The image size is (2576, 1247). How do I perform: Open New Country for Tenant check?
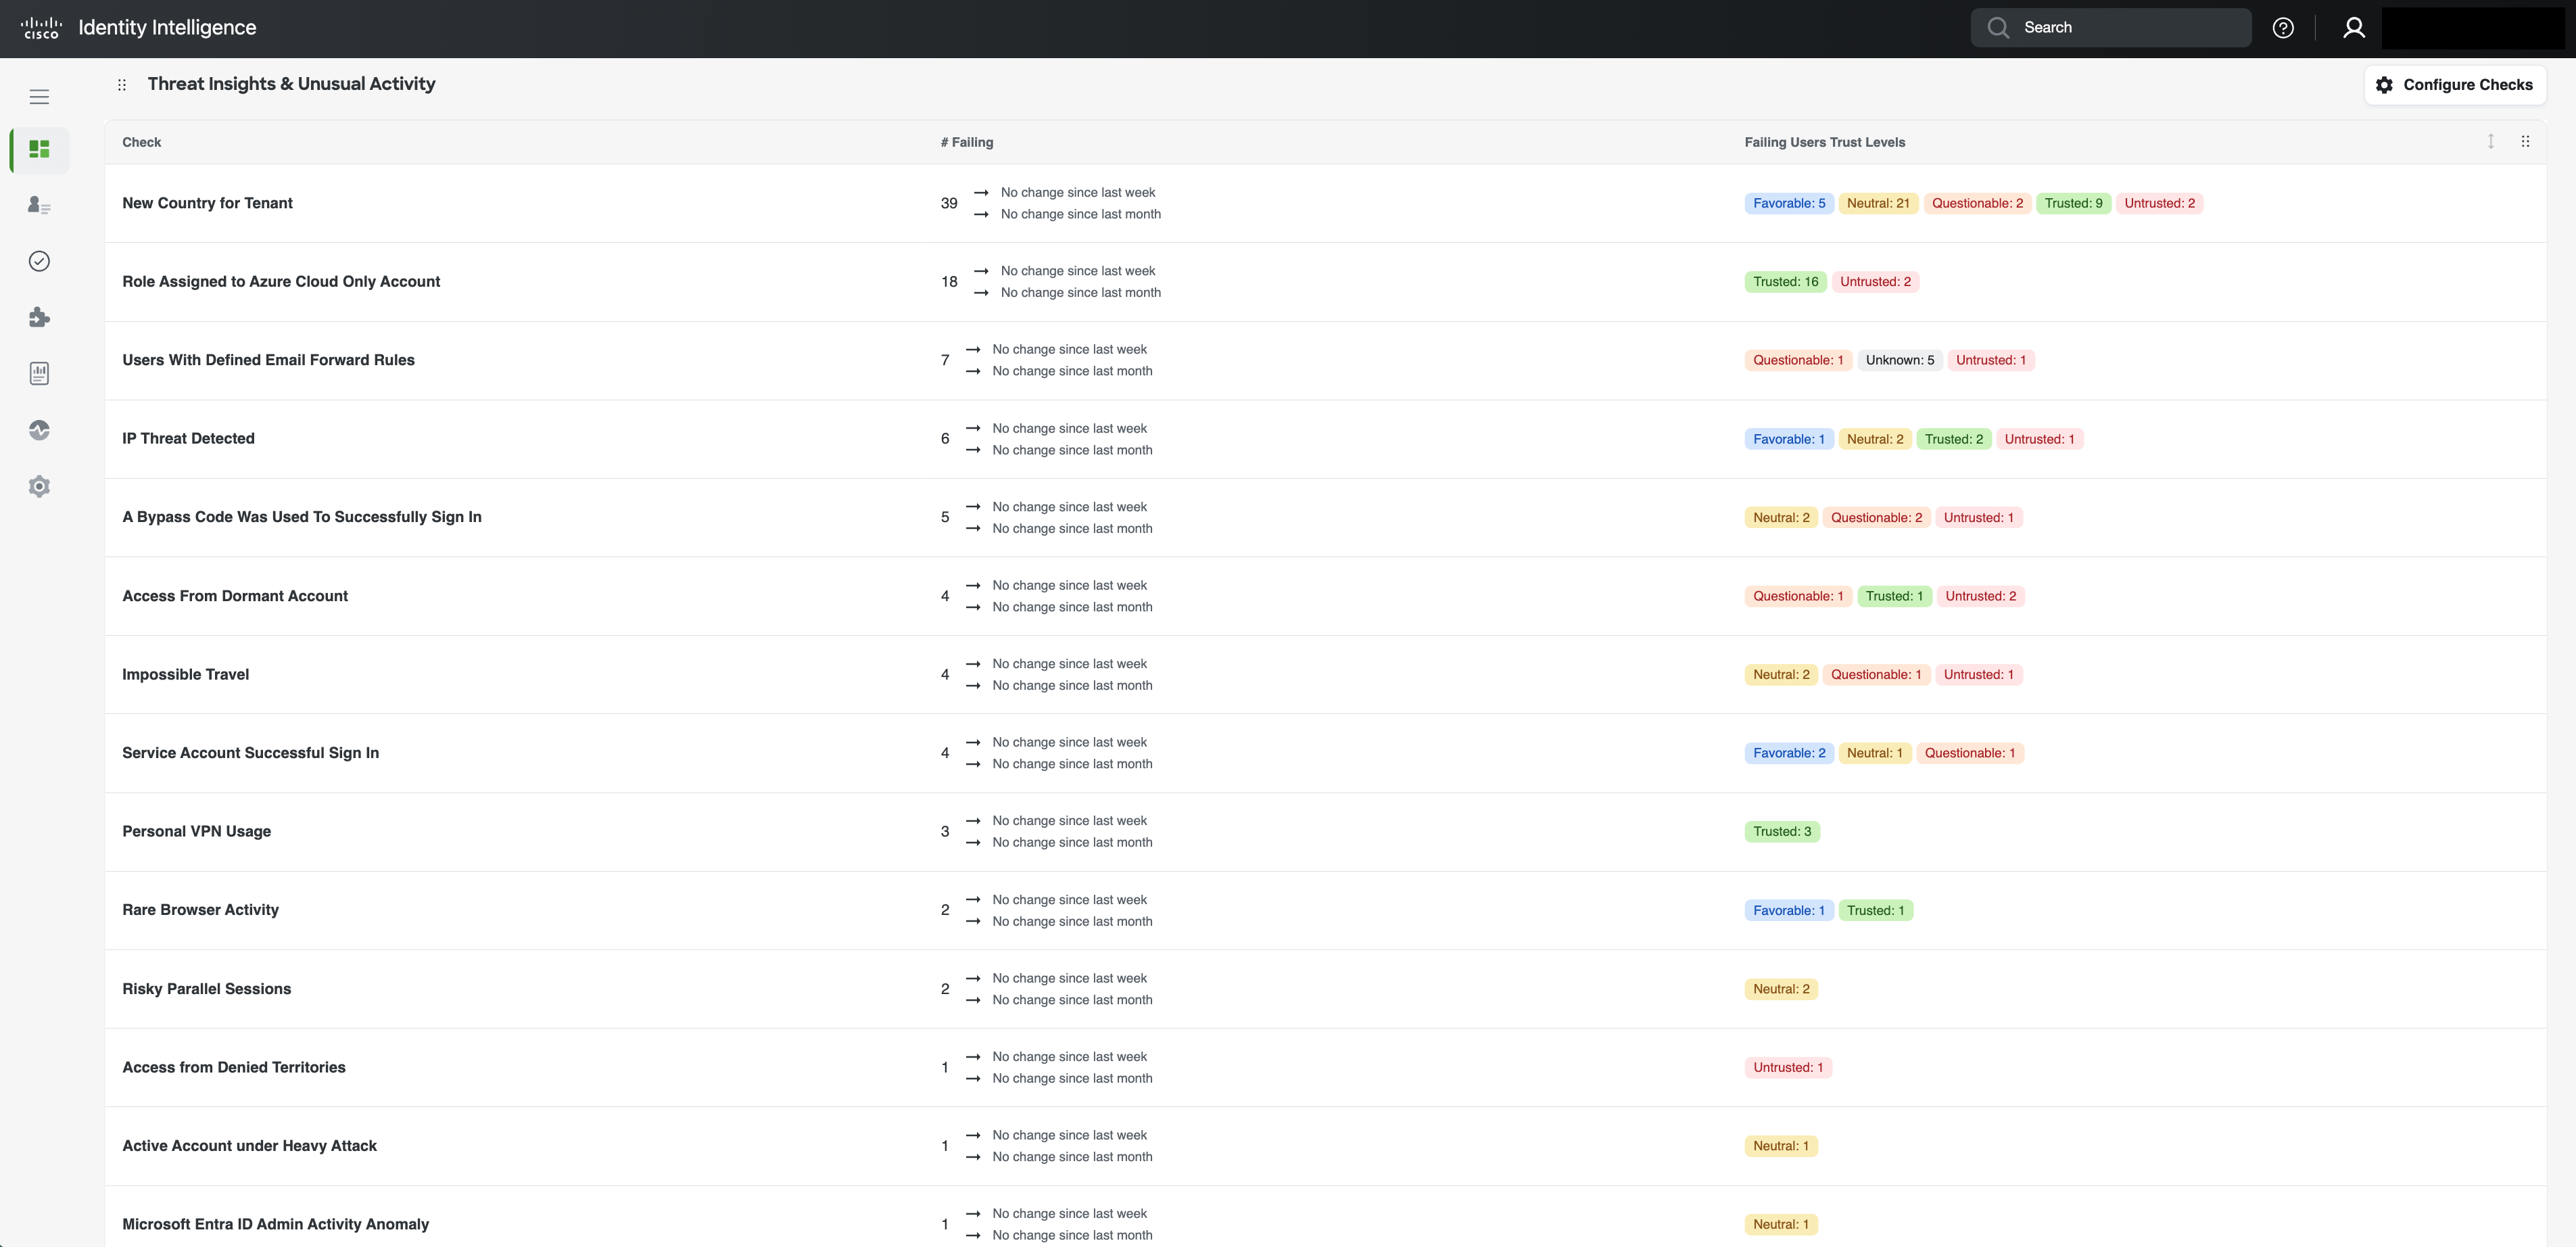pyautogui.click(x=207, y=203)
